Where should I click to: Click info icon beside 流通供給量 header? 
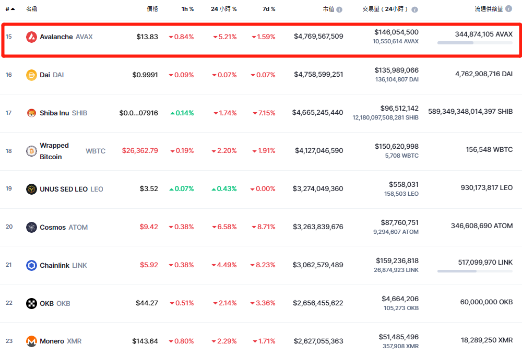(508, 9)
